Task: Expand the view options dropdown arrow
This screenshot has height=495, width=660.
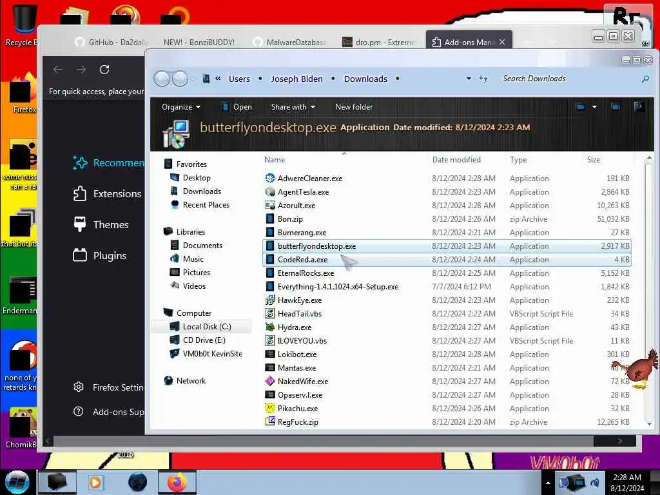Action: click(x=594, y=107)
